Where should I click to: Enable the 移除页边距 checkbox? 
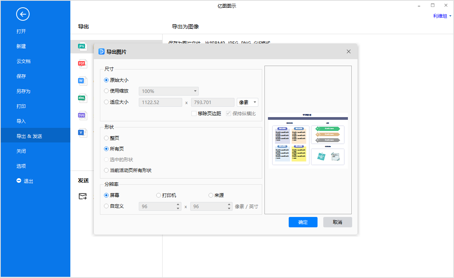click(x=194, y=113)
